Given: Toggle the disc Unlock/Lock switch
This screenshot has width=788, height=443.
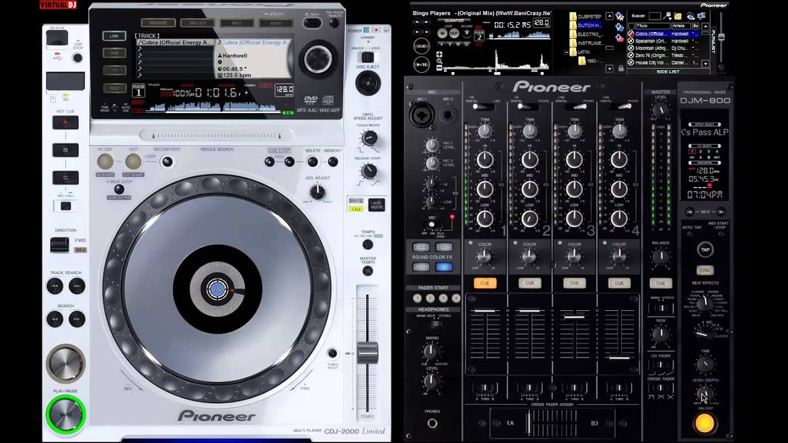Looking at the screenshot, I should (x=368, y=57).
